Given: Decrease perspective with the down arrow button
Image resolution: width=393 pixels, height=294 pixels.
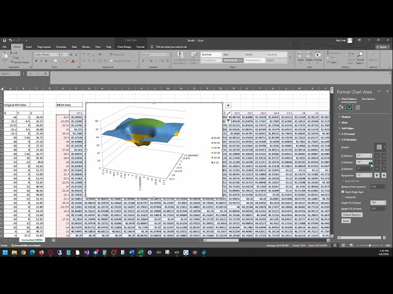Looking at the screenshot, I should click(384, 175).
